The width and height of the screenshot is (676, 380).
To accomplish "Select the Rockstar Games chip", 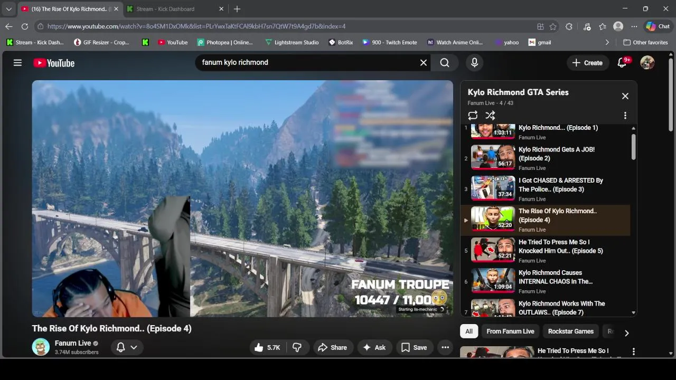I will (571, 331).
